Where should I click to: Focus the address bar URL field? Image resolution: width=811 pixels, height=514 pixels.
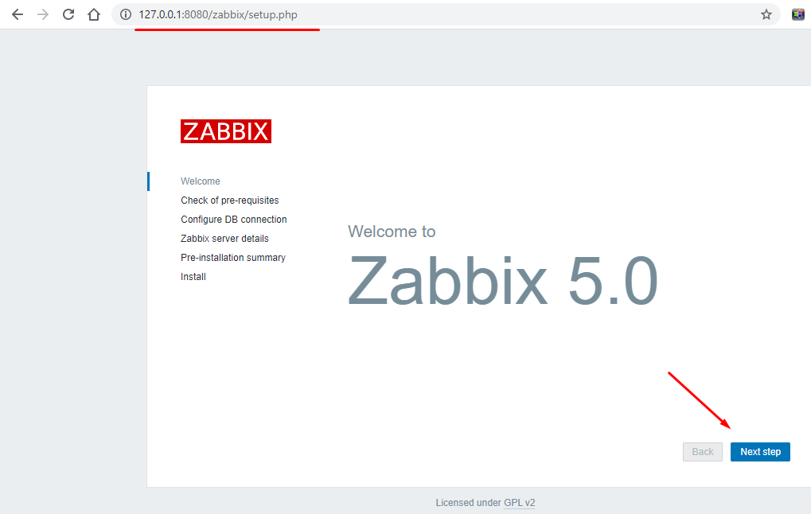coord(398,14)
